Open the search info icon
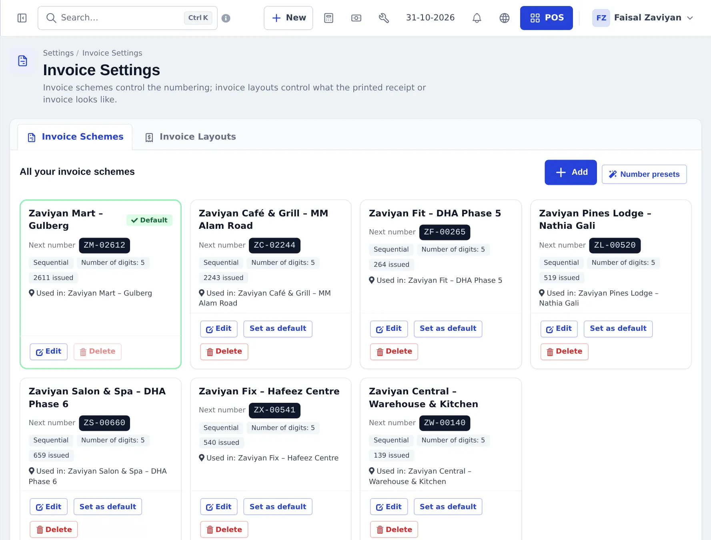The width and height of the screenshot is (711, 540). [x=226, y=18]
